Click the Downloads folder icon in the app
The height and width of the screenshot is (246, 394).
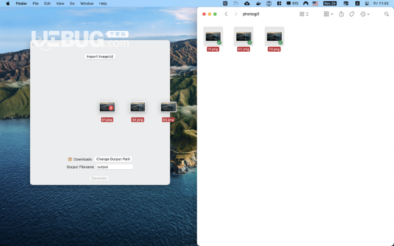pos(70,159)
